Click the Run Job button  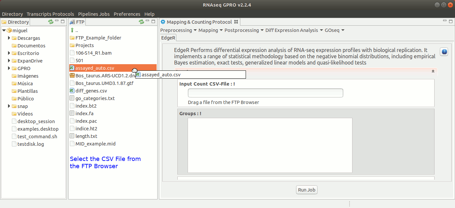[307, 190]
